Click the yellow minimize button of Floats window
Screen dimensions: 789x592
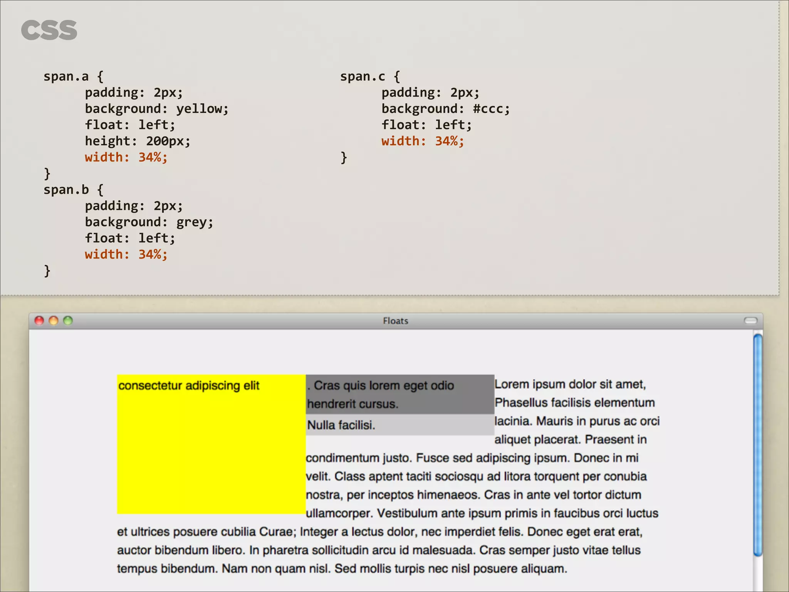click(x=54, y=321)
